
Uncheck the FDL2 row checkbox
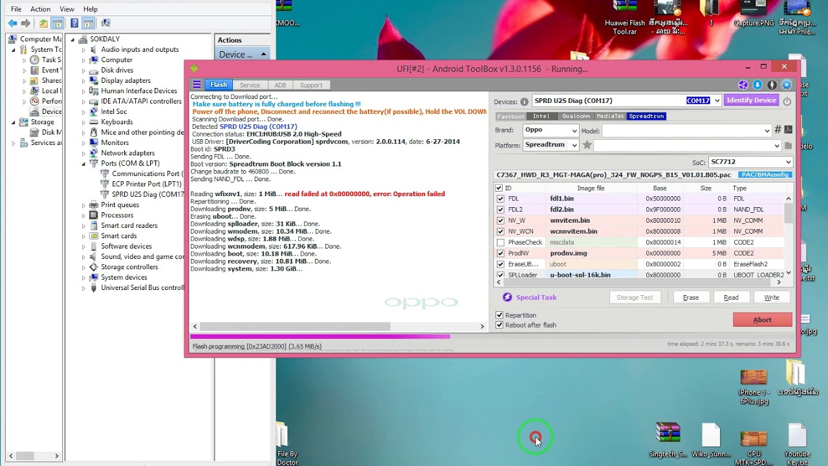(x=500, y=210)
